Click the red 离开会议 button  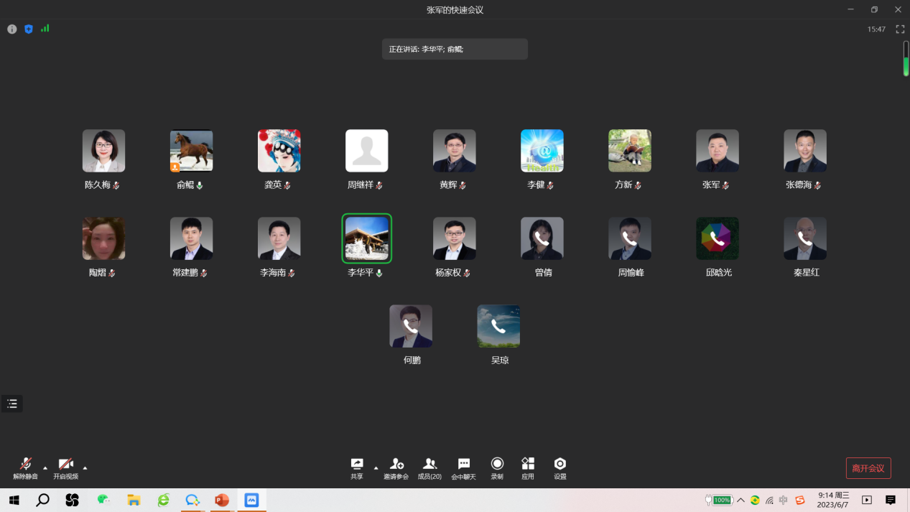coord(868,468)
